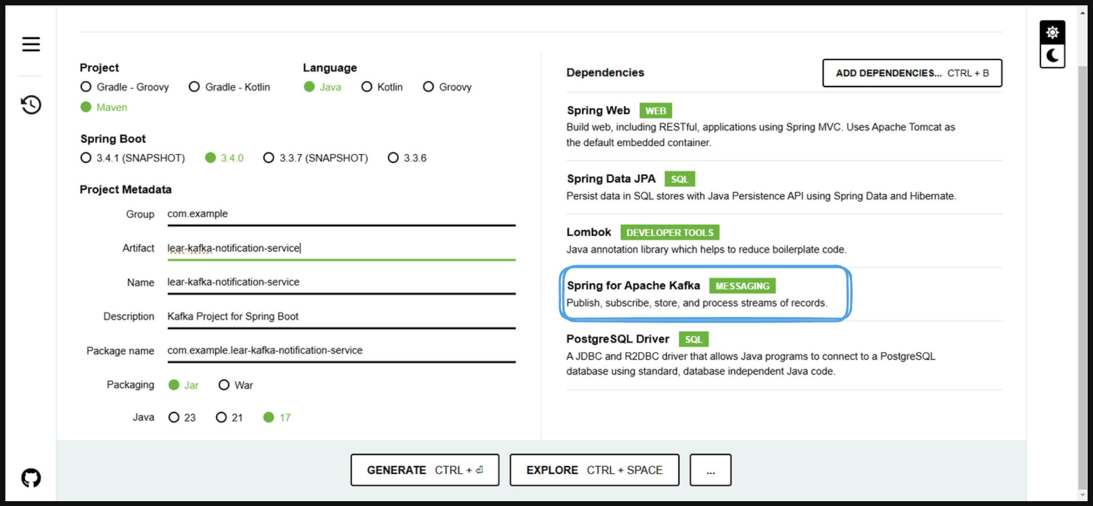Click the WEB tag badge
The image size is (1093, 506).
pos(655,111)
